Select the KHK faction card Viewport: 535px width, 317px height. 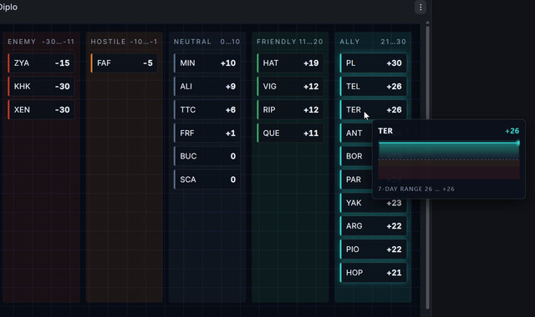pos(41,87)
